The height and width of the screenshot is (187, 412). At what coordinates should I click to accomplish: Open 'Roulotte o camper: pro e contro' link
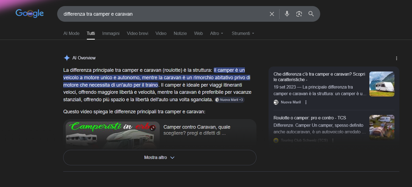309,118
